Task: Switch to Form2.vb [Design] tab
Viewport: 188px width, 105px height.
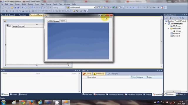Action: click(8, 15)
